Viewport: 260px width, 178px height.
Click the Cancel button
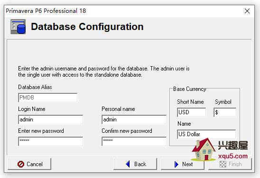click(29, 164)
